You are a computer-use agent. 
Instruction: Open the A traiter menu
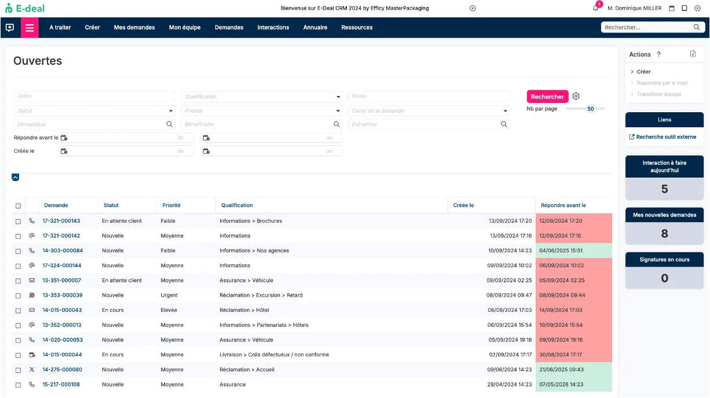(x=60, y=27)
